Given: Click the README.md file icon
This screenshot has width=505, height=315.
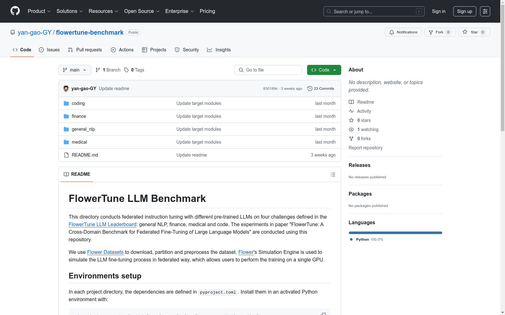Looking at the screenshot, I should (66, 155).
